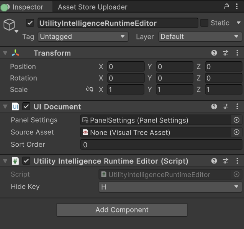Click the Scale Y field
Screen dimensions: 244x229
[175, 90]
